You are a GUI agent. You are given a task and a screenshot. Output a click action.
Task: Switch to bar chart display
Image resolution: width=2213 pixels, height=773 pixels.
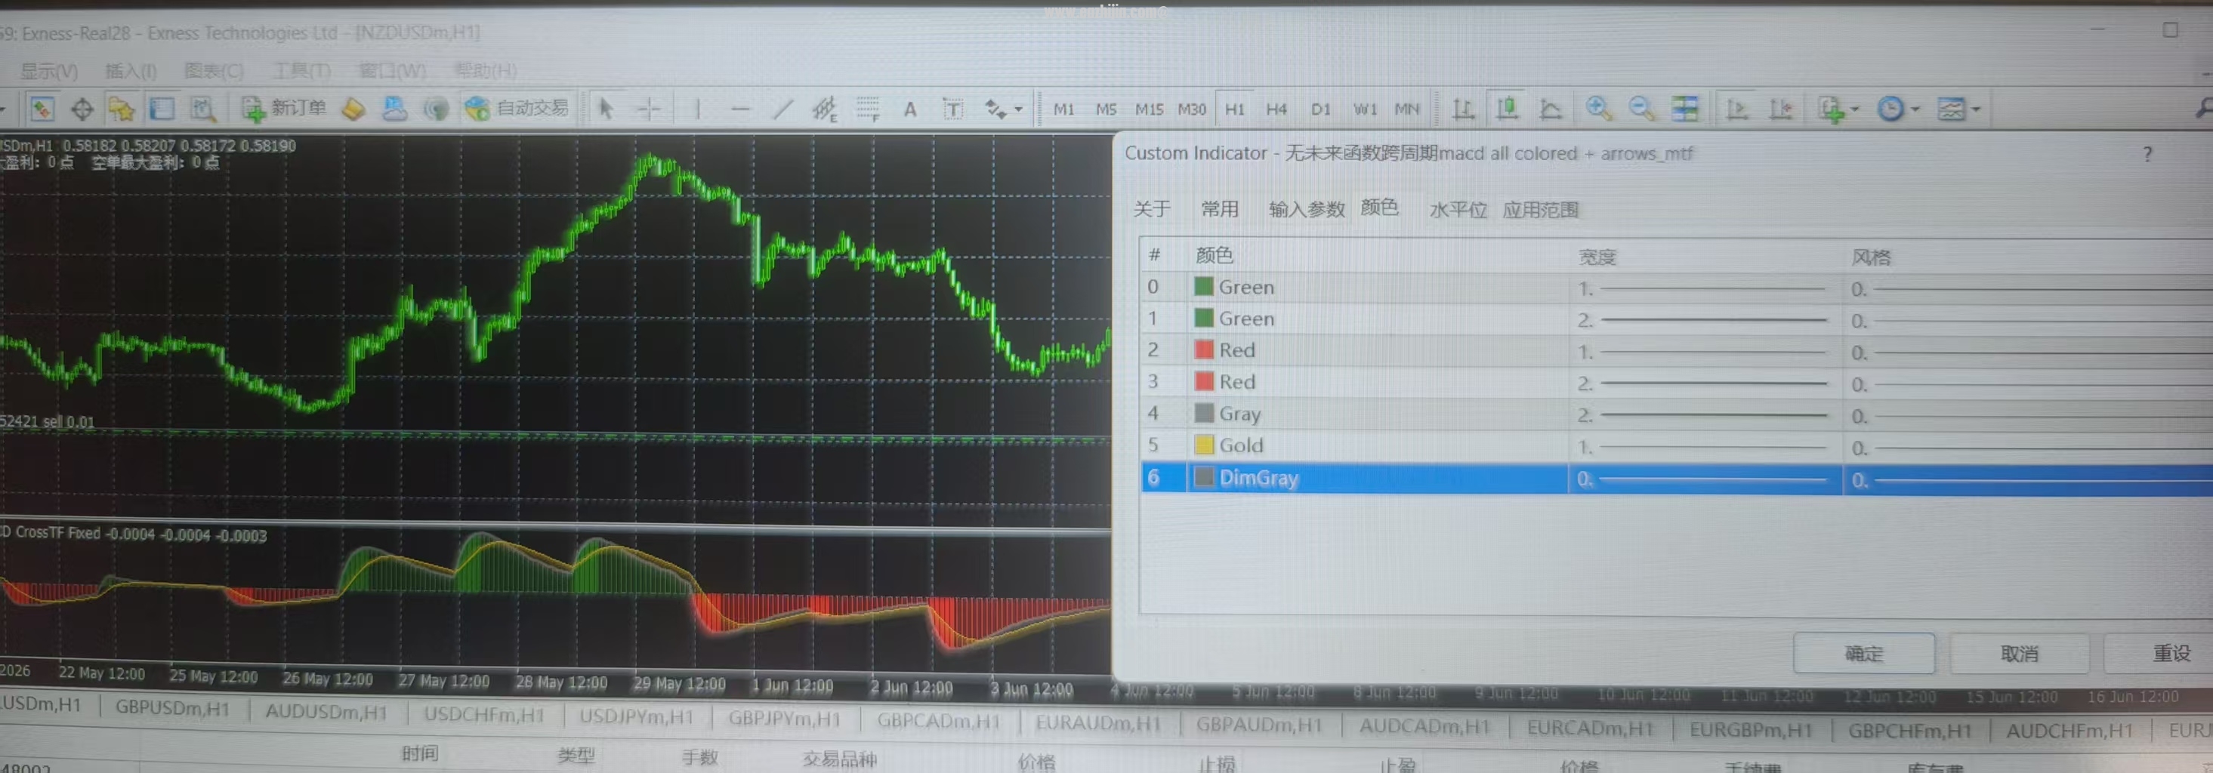1463,109
